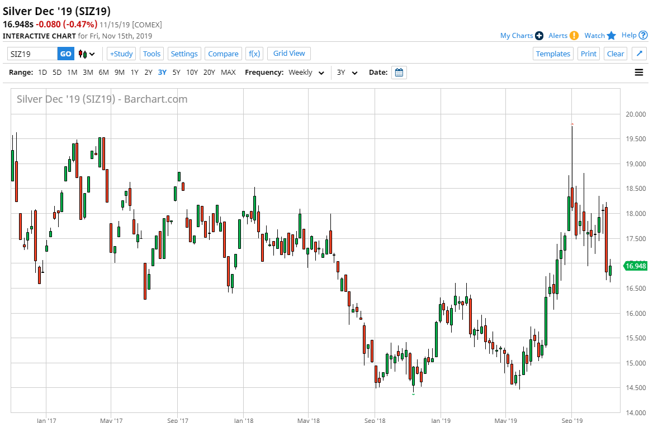This screenshot has height=423, width=658.
Task: Click the Clear button
Action: [615, 54]
